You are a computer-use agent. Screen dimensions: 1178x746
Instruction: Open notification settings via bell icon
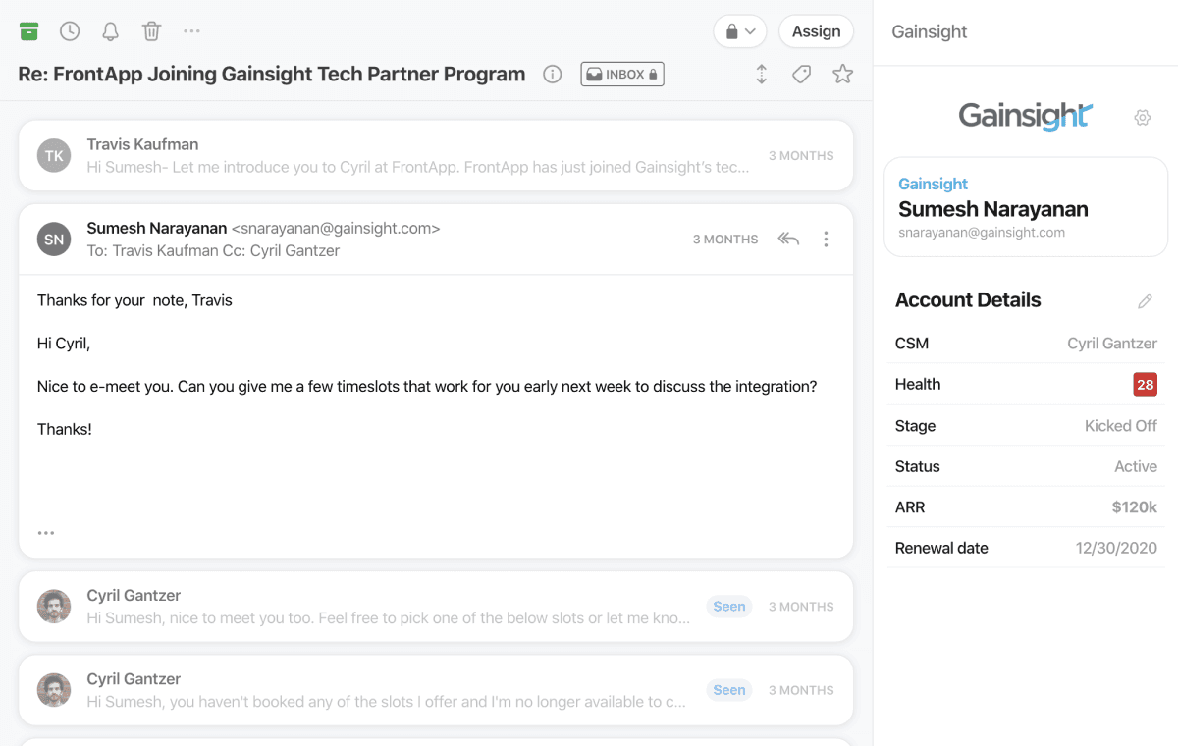click(110, 30)
